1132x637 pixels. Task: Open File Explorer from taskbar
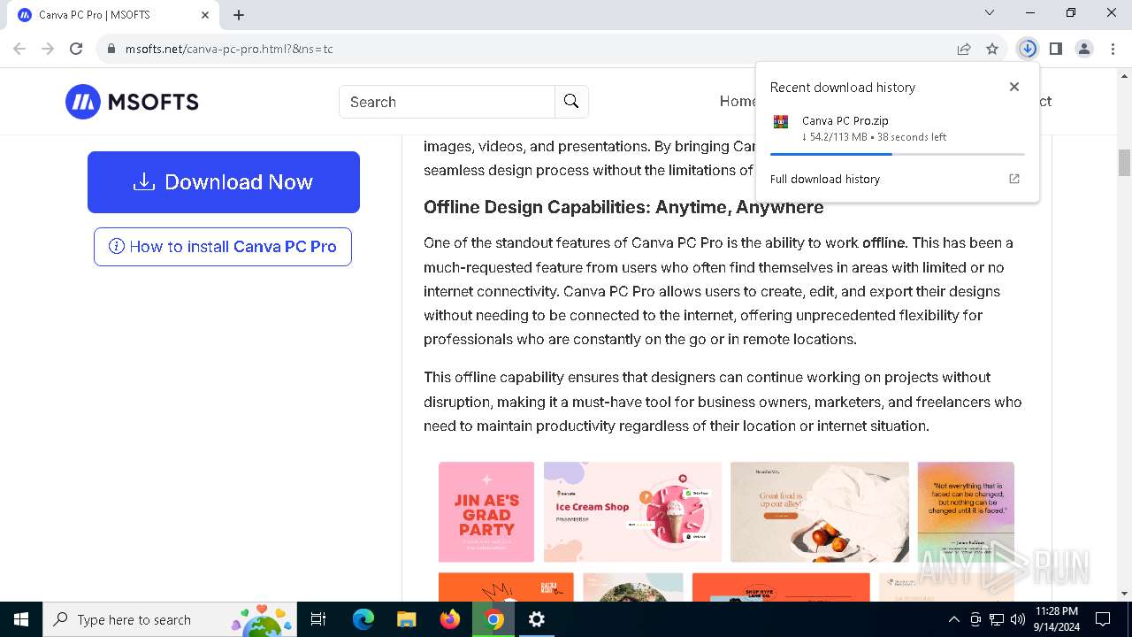(x=406, y=619)
